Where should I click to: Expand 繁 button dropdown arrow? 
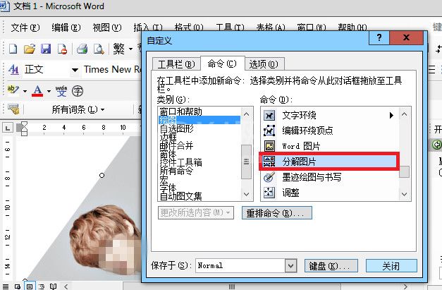[x=130, y=49]
